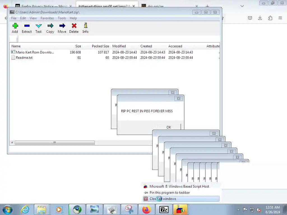The height and width of the screenshot is (215, 287).
Task: Close the front RIP PC message dialog
Action: tap(179, 98)
